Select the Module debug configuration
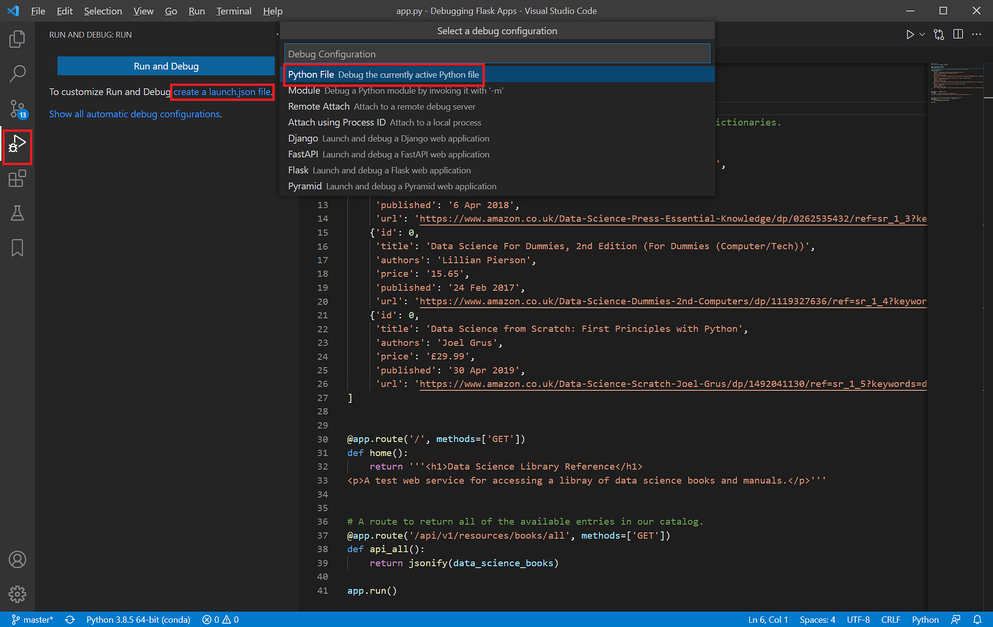Screen dimensions: 993x627 click(497, 90)
